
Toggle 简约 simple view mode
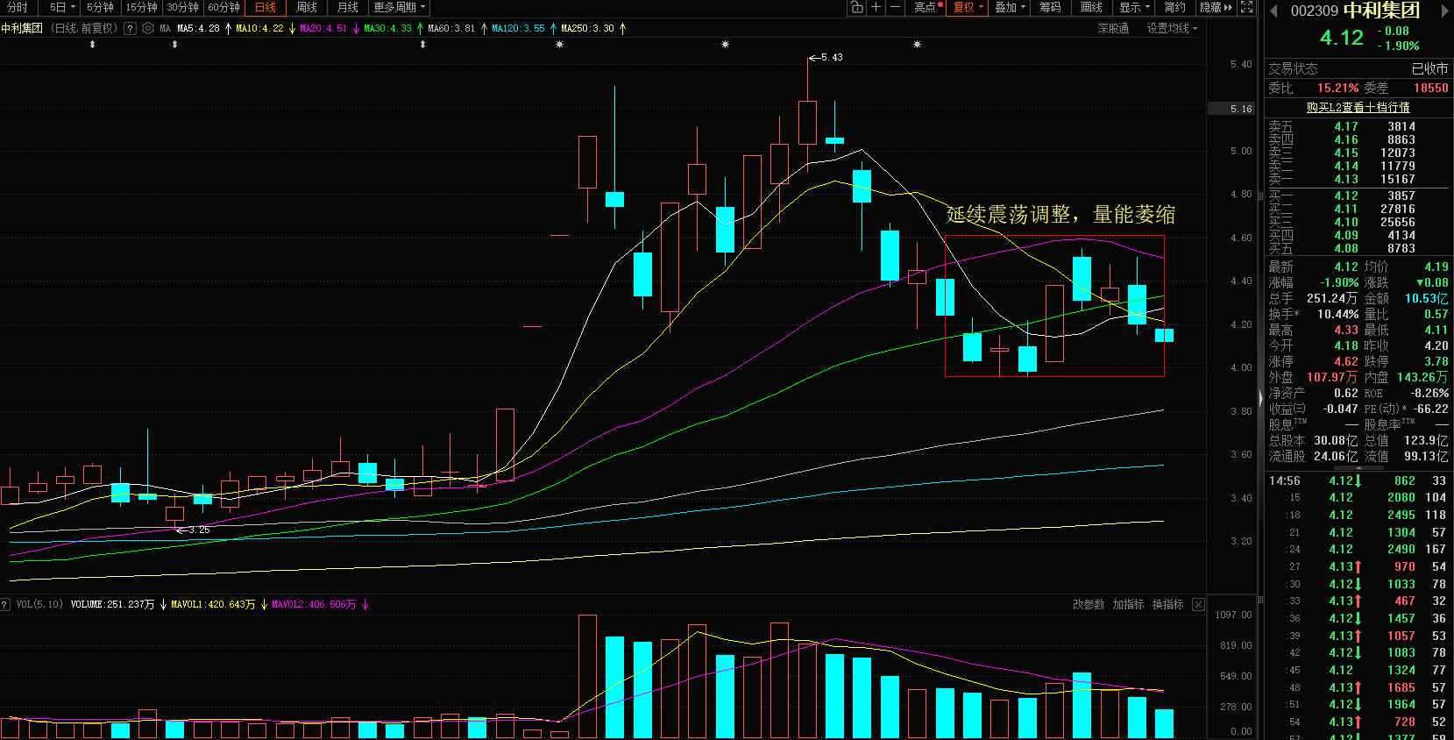coord(1175,7)
